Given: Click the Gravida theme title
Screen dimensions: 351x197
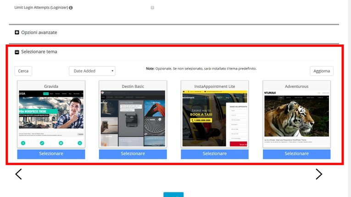Looking at the screenshot, I should coord(51,86).
